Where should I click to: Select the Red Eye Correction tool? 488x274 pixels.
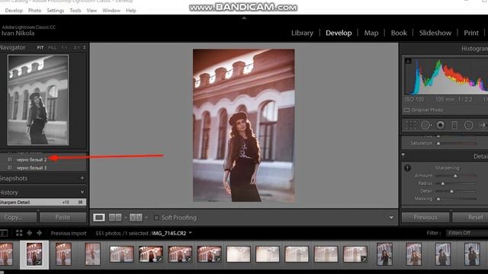tap(440, 125)
